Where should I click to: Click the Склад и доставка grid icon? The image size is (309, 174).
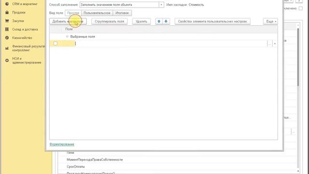(7, 29)
